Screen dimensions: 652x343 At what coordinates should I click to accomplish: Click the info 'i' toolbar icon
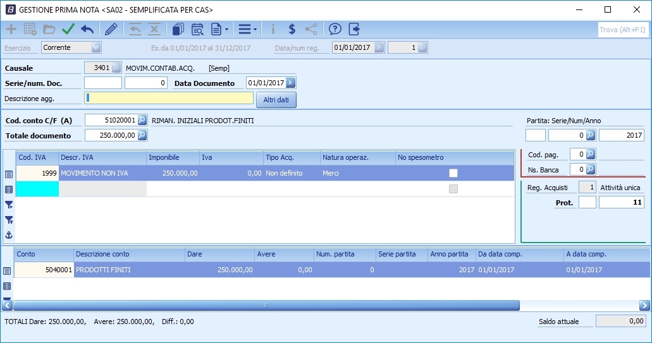coord(273,29)
